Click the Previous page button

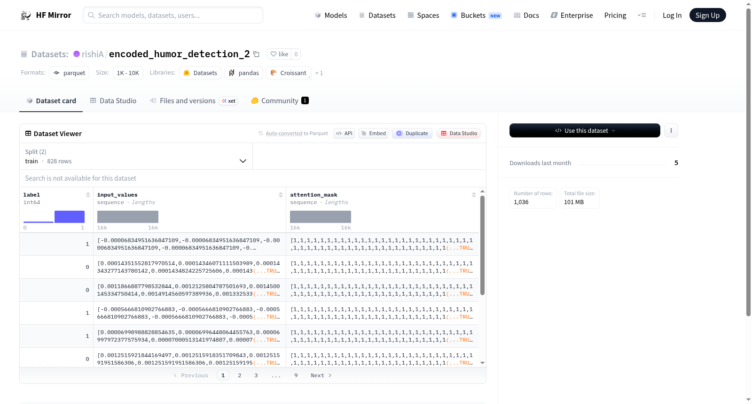point(191,375)
